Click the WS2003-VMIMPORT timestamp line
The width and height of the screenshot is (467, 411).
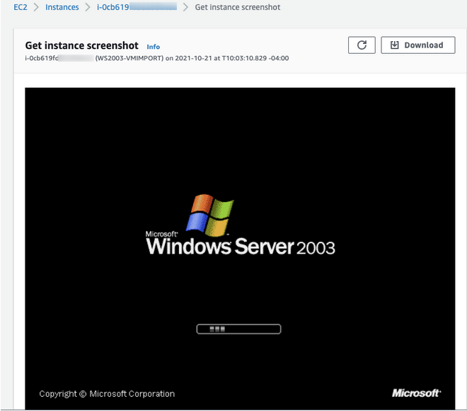157,58
